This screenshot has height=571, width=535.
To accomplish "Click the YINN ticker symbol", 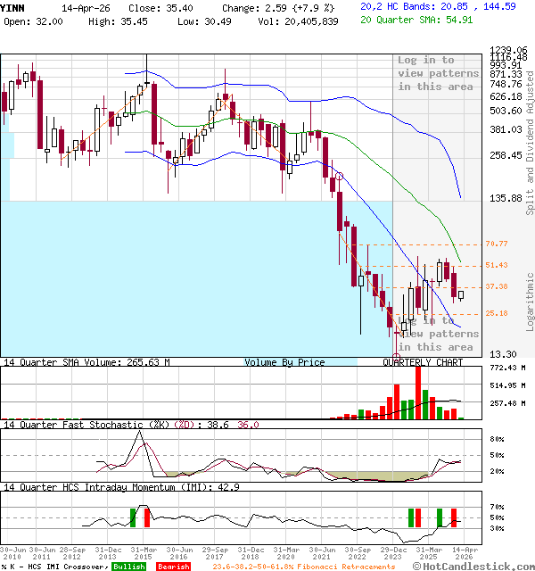I will pos(14,6).
